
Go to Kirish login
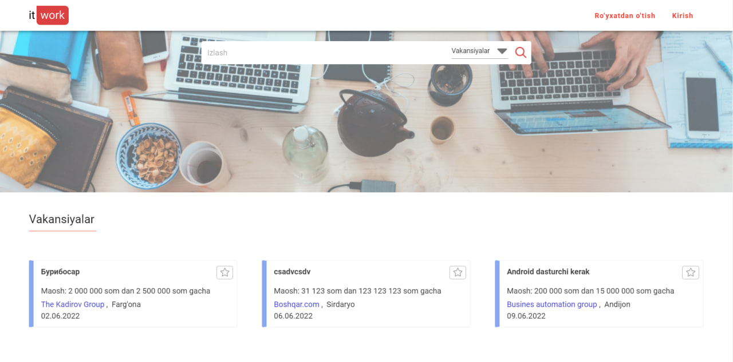click(682, 15)
